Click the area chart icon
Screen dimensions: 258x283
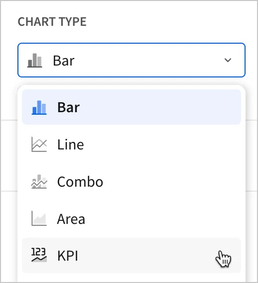coord(39,218)
